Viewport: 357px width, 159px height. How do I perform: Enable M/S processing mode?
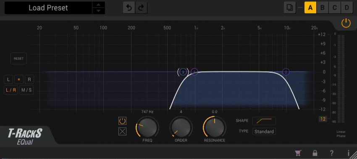(26, 90)
